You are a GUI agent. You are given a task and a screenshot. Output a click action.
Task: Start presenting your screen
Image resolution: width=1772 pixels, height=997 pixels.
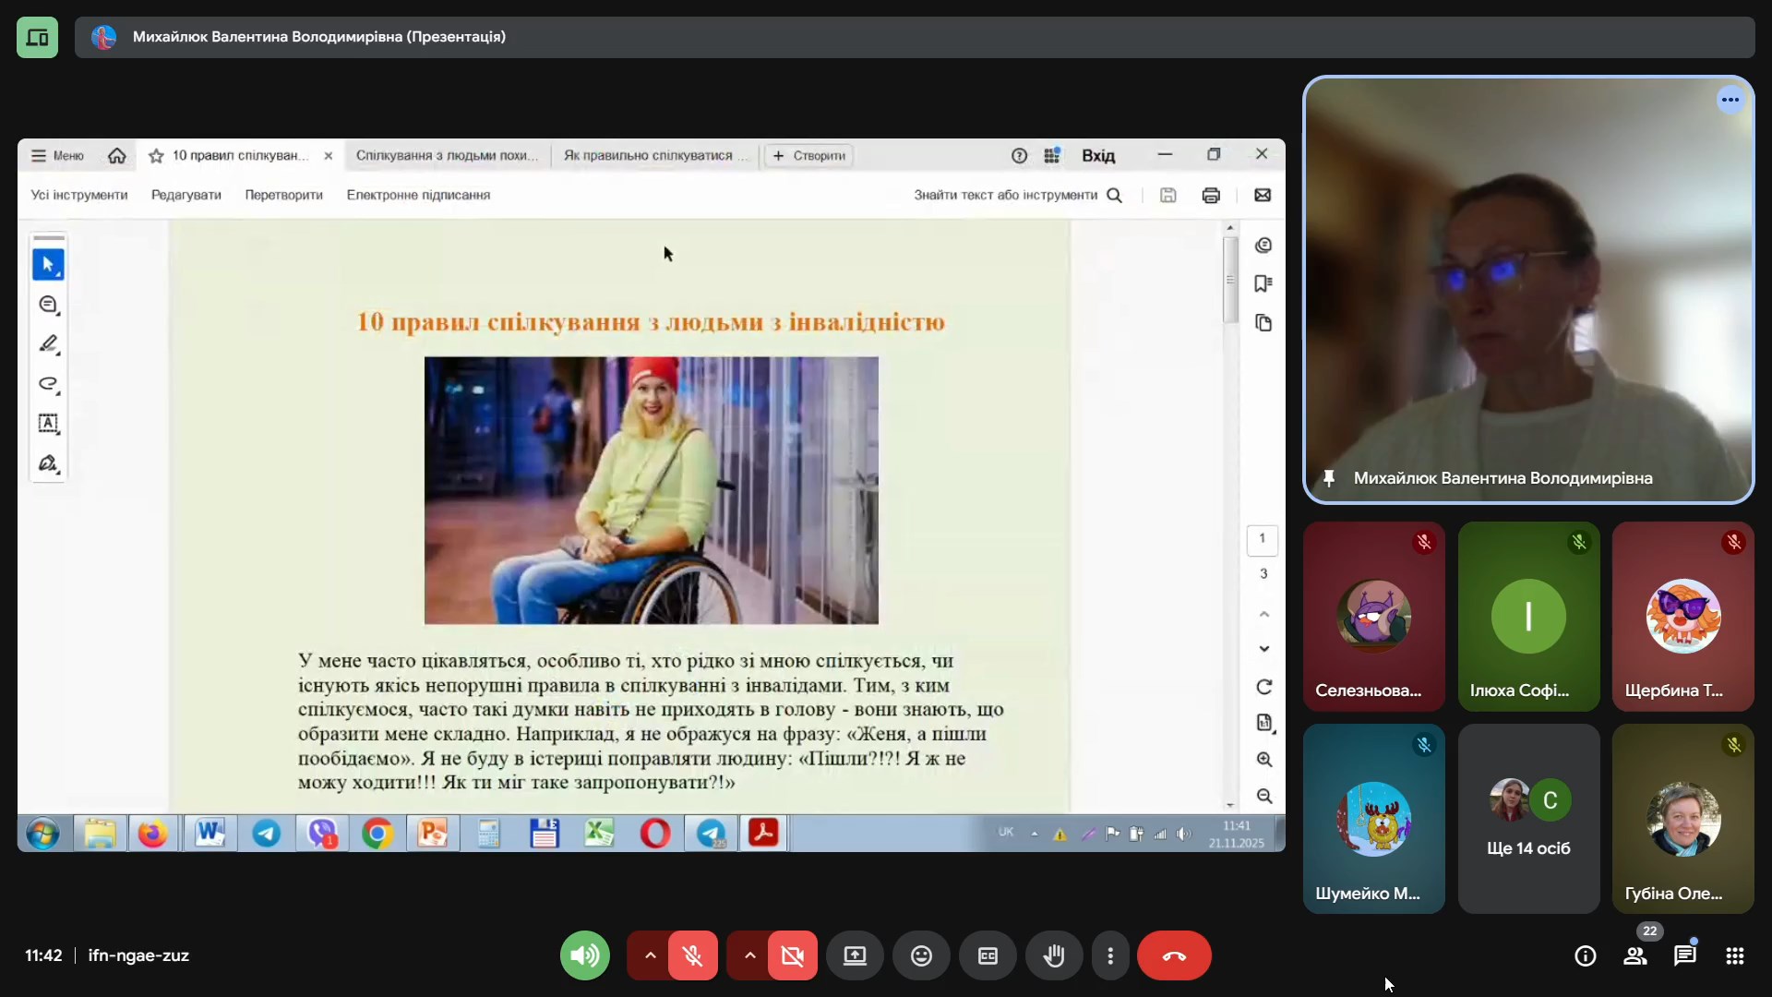coord(855,955)
